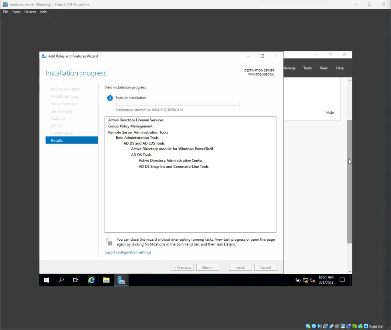Click Remote Server Administration Tools entry
Image resolution: width=391 pixels, height=330 pixels.
tap(138, 132)
